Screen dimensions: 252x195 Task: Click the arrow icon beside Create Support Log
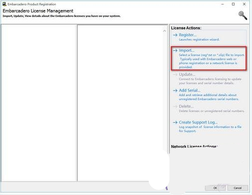(x=175, y=122)
